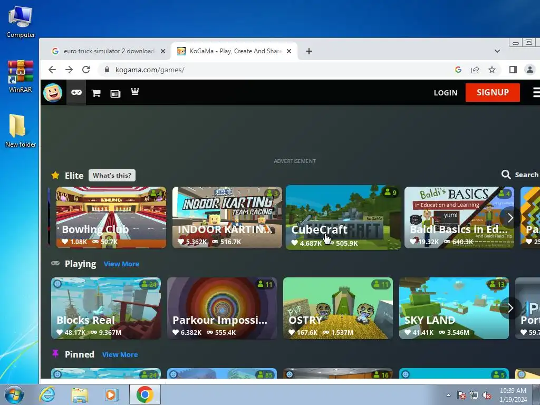Open View More next to Playing
Screen dimensions: 540x405
[x=122, y=264]
